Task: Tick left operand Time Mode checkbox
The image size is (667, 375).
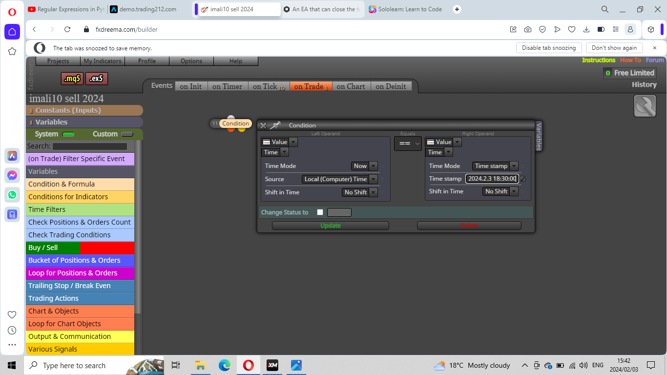Action: 382,166
